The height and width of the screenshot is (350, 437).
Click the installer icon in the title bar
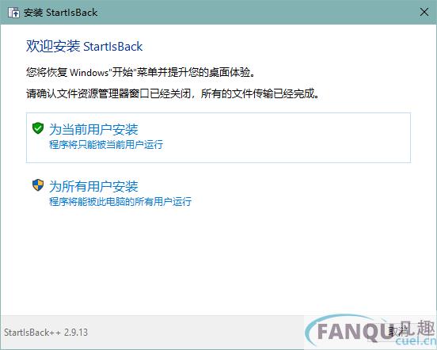(13, 12)
